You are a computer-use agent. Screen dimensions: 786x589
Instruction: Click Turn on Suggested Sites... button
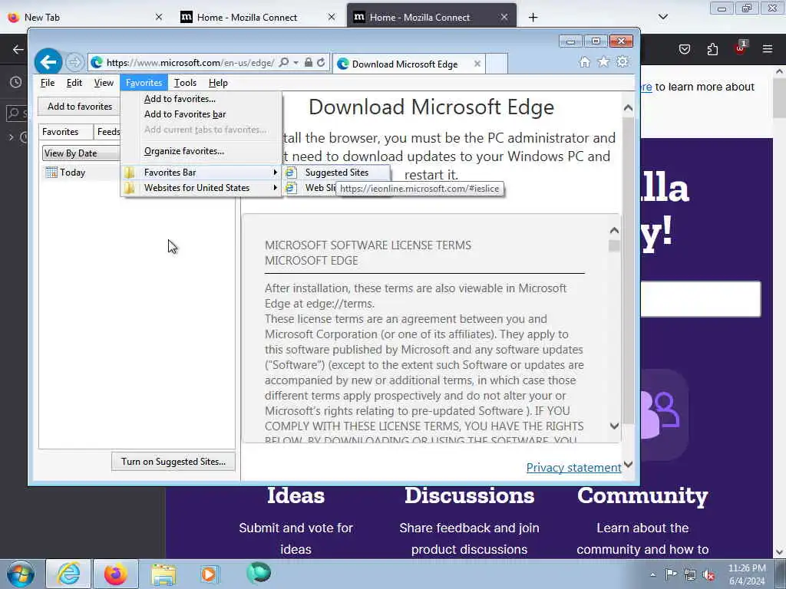[x=173, y=461]
